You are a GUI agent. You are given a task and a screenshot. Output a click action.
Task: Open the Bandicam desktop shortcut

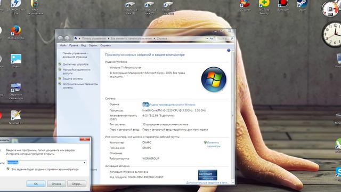pos(283,6)
